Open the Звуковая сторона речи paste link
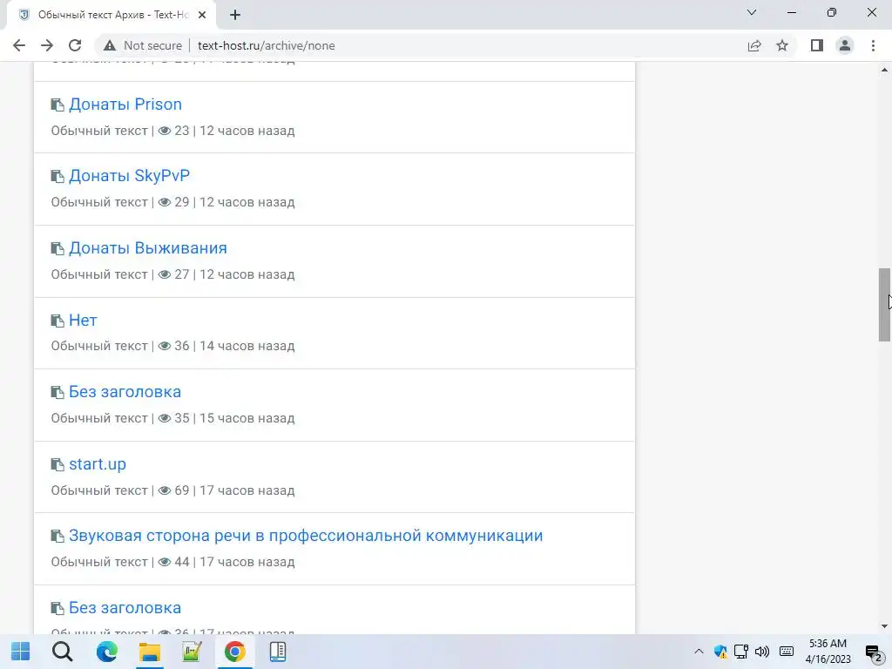 (306, 536)
